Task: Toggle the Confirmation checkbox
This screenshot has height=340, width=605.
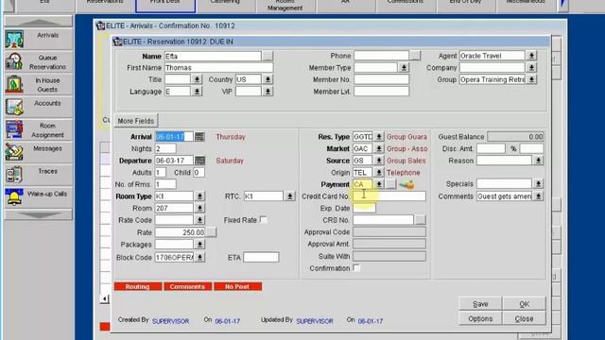Action: [356, 268]
